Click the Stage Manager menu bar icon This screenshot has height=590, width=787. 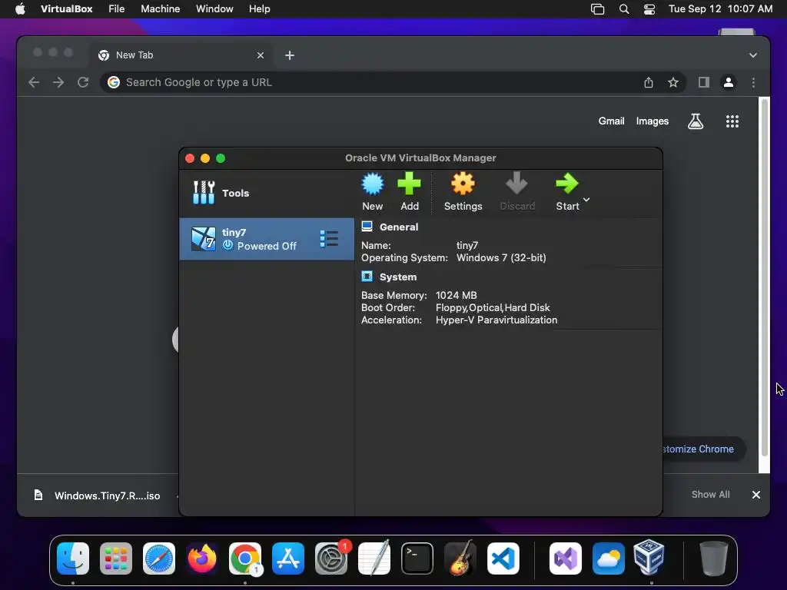pyautogui.click(x=597, y=9)
